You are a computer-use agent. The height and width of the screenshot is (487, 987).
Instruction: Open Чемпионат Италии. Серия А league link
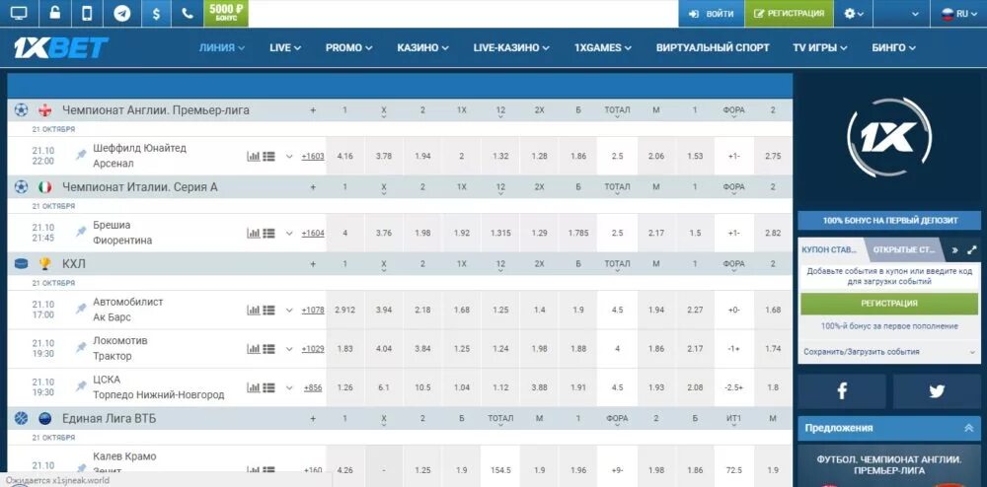pos(140,186)
